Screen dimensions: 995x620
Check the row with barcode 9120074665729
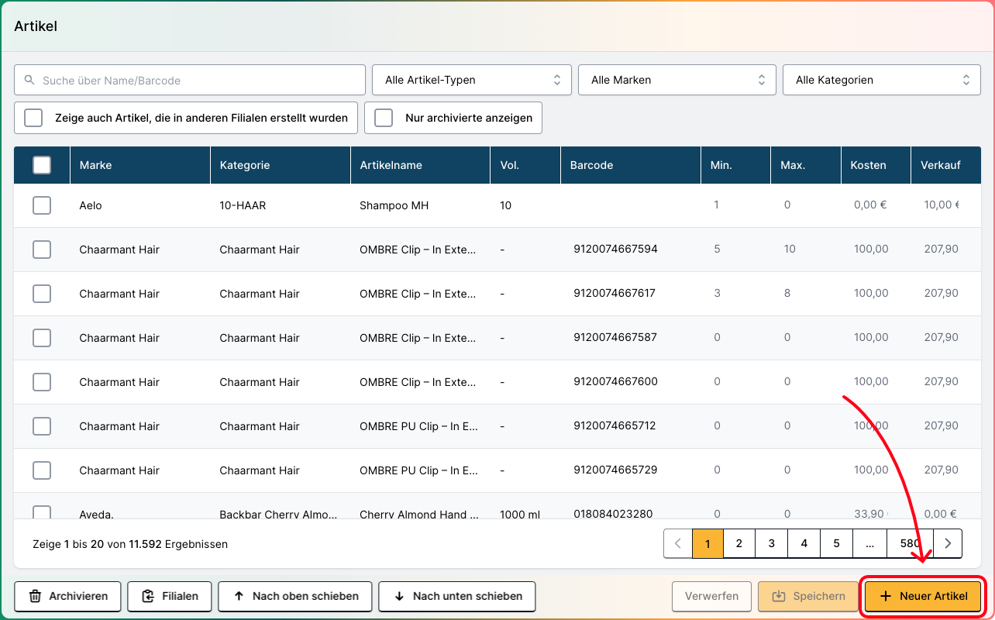pos(42,470)
